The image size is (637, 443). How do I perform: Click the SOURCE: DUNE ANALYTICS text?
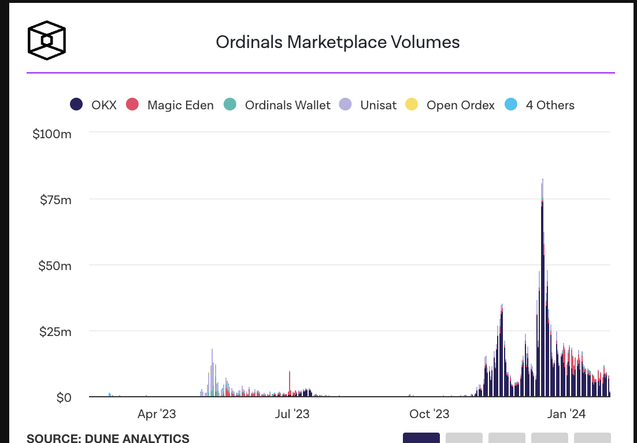pos(108,438)
